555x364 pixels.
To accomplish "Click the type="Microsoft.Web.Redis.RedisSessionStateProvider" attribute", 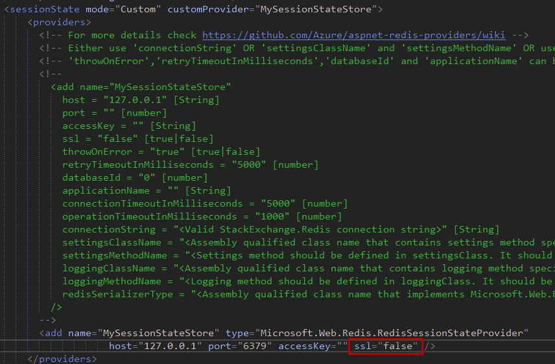I will [377, 333].
